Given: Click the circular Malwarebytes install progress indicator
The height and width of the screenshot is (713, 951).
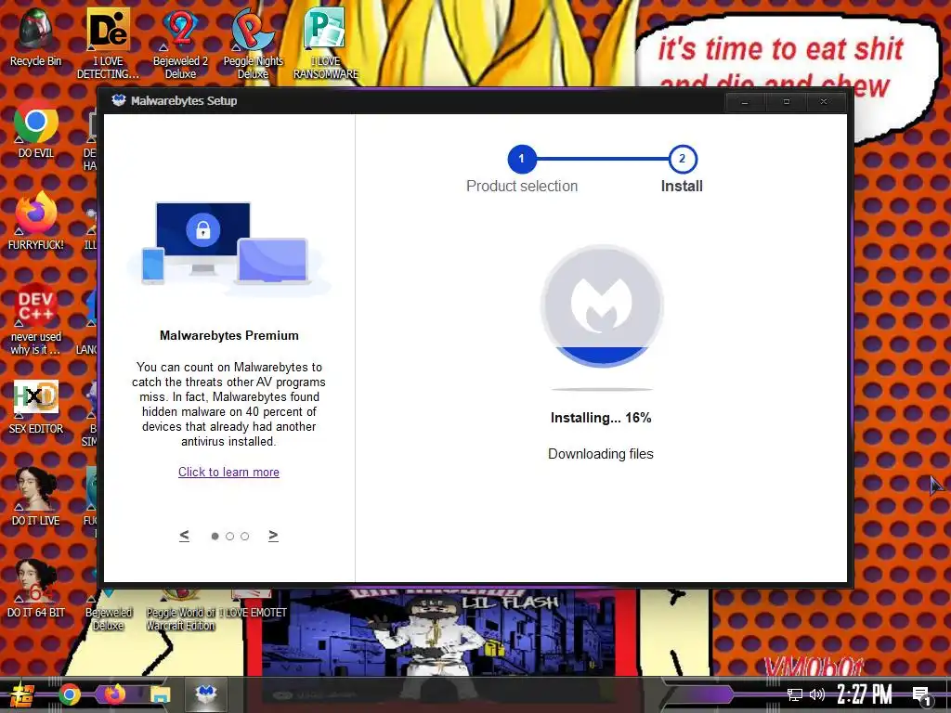Looking at the screenshot, I should point(602,305).
